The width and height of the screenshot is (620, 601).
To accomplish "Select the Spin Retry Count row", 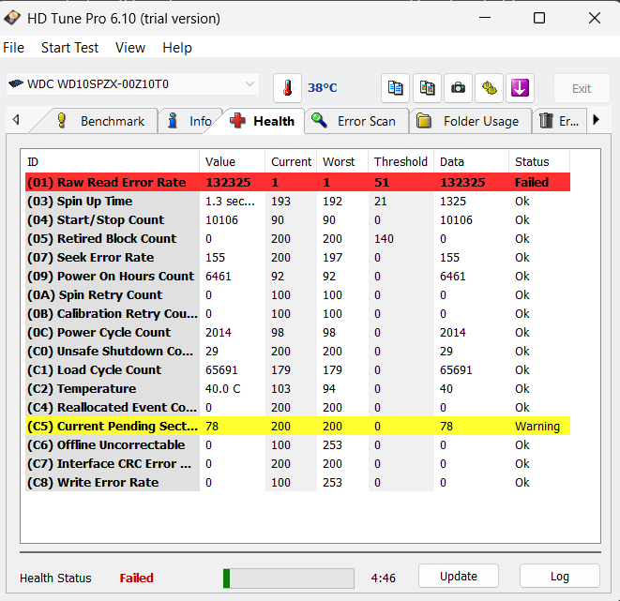I will click(297, 294).
